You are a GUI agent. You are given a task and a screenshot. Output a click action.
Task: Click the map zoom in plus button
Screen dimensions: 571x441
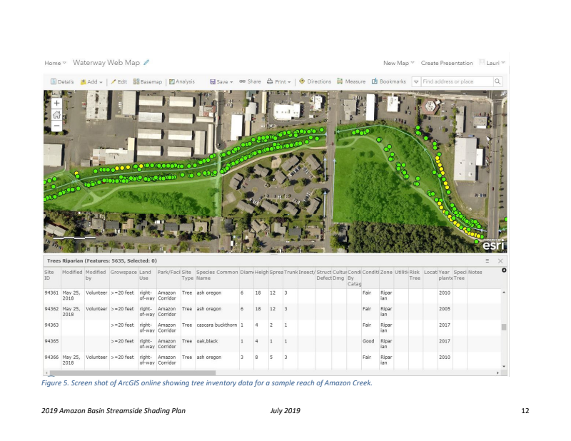[x=56, y=102]
